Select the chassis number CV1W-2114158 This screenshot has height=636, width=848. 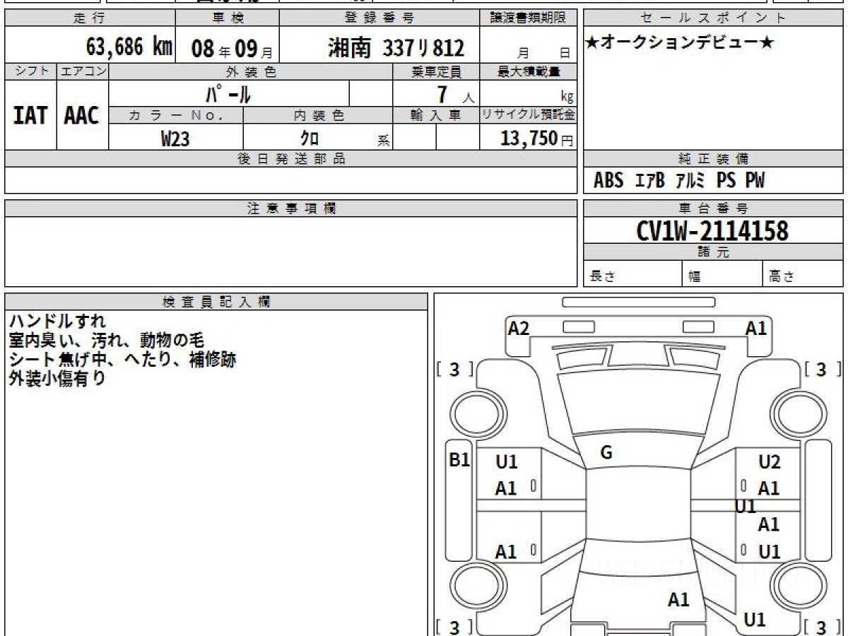pos(712,230)
